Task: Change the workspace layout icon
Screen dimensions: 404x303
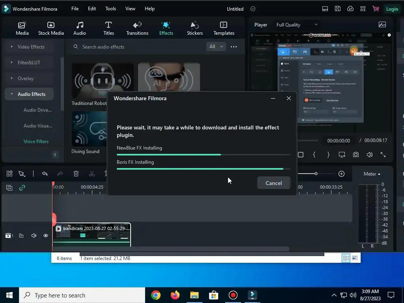Action: [x=325, y=9]
